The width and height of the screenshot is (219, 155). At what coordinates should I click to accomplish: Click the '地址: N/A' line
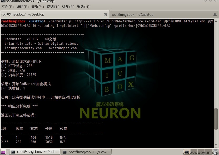pyautogui.click(x=13, y=70)
